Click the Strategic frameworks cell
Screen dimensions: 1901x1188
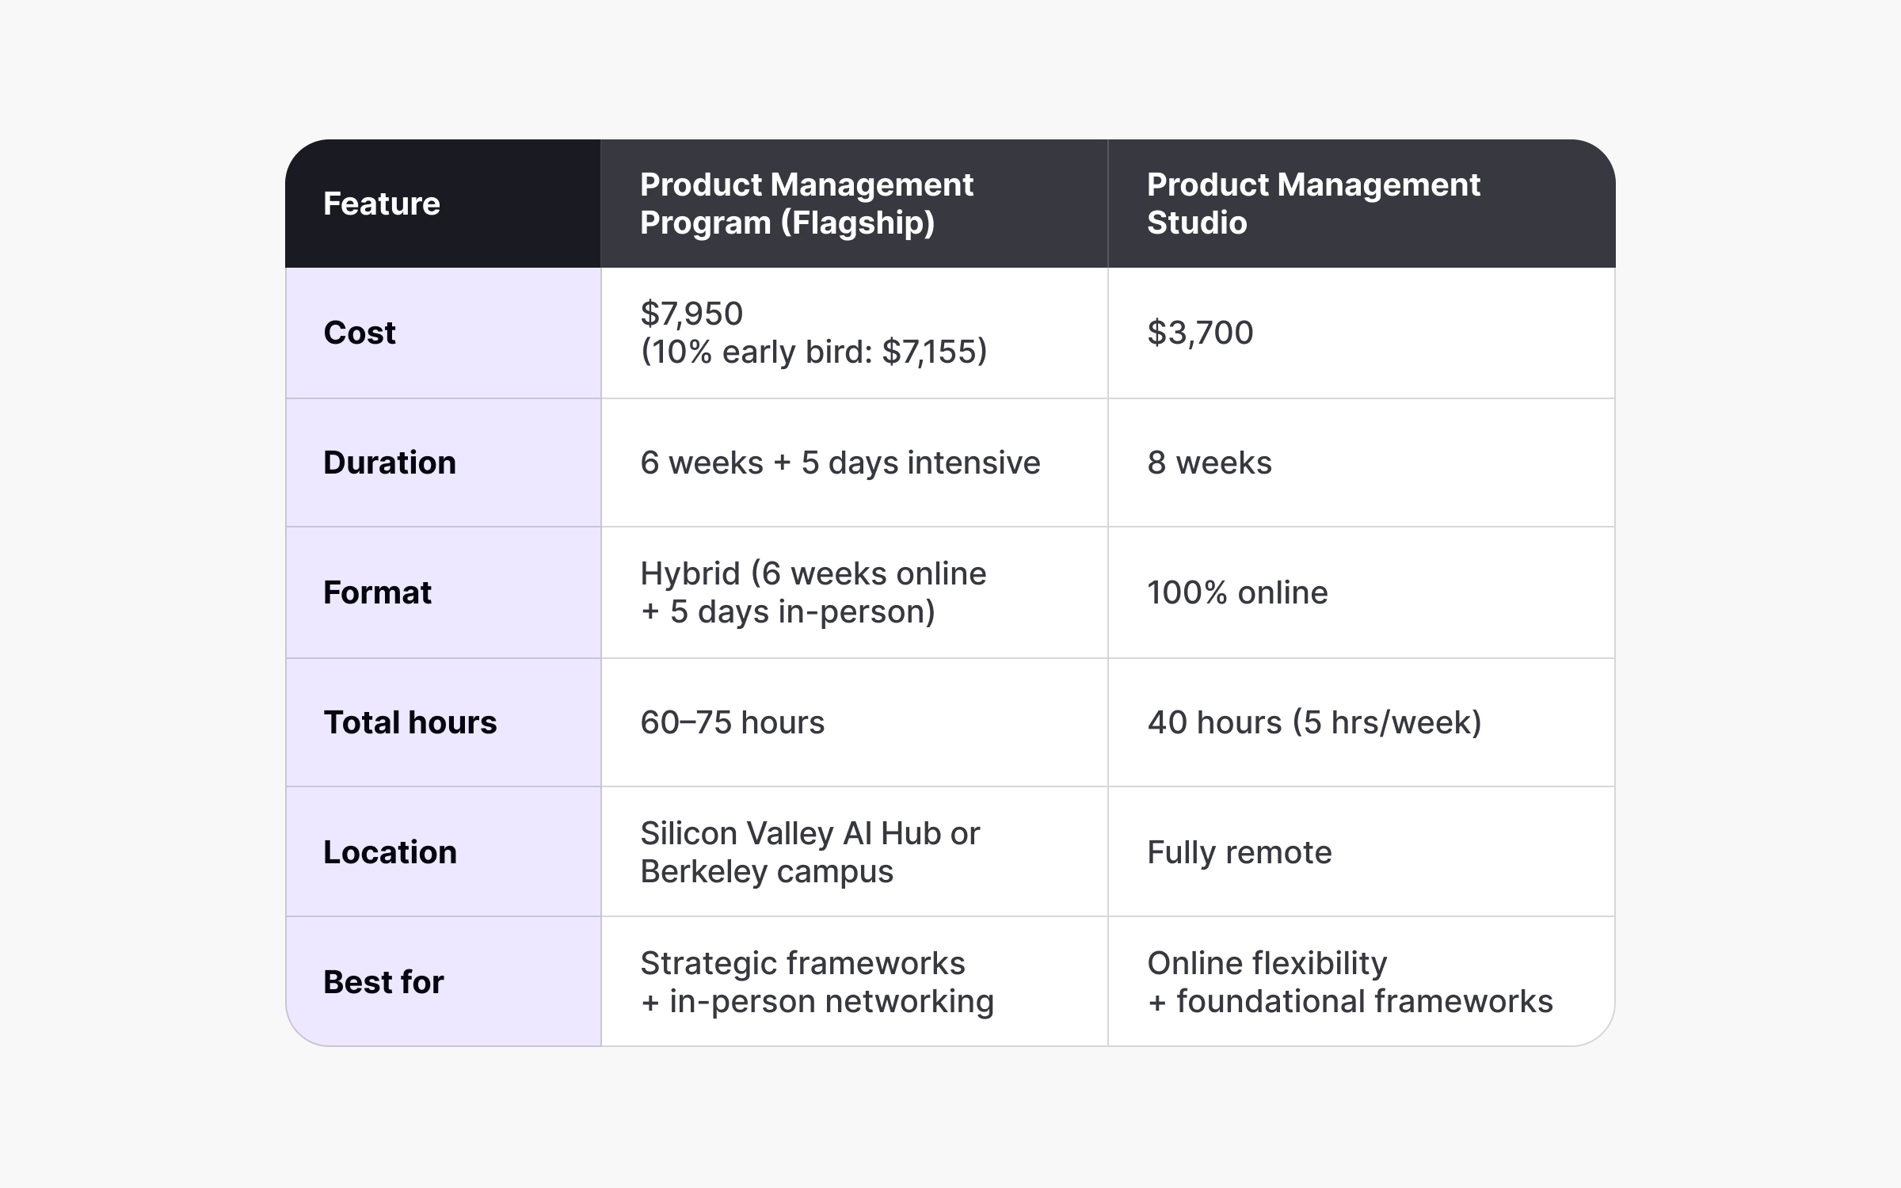[816, 982]
